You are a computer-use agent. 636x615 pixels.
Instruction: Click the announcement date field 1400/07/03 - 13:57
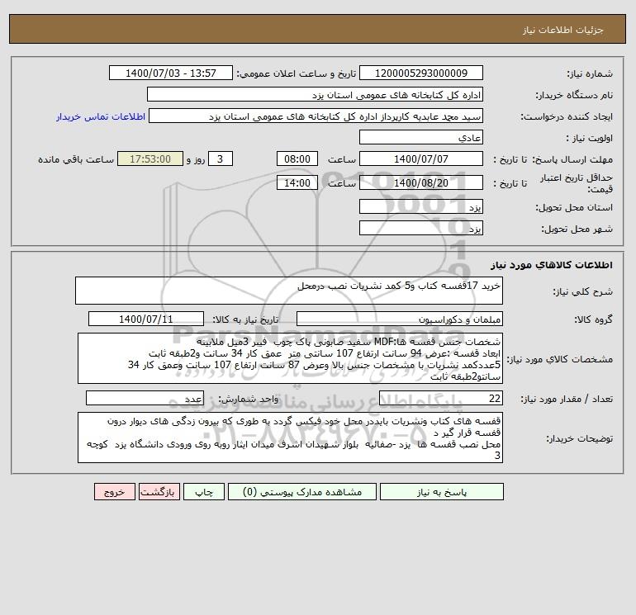tap(171, 73)
